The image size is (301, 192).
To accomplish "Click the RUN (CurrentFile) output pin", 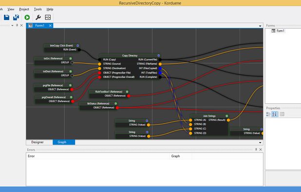I will click(x=160, y=60).
